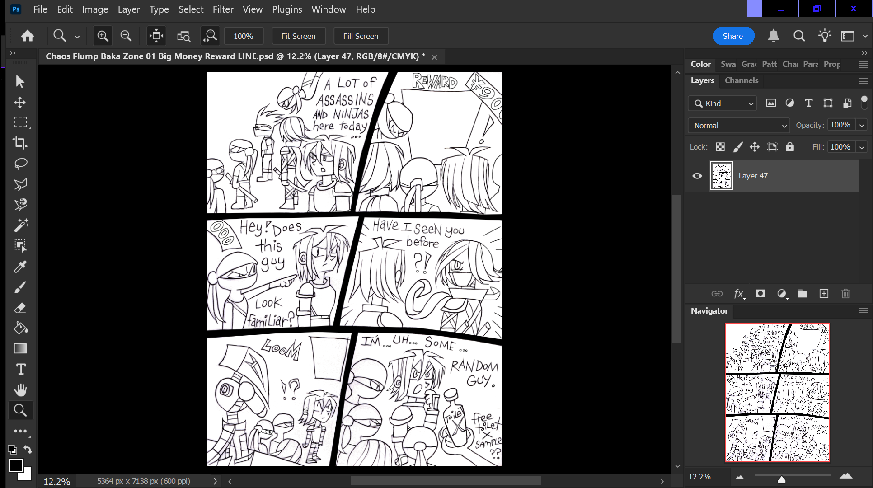873x488 pixels.
Task: Open the Opacity value dropdown arrow
Action: [862, 125]
